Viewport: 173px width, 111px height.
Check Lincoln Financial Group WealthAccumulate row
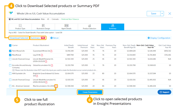click(10, 80)
